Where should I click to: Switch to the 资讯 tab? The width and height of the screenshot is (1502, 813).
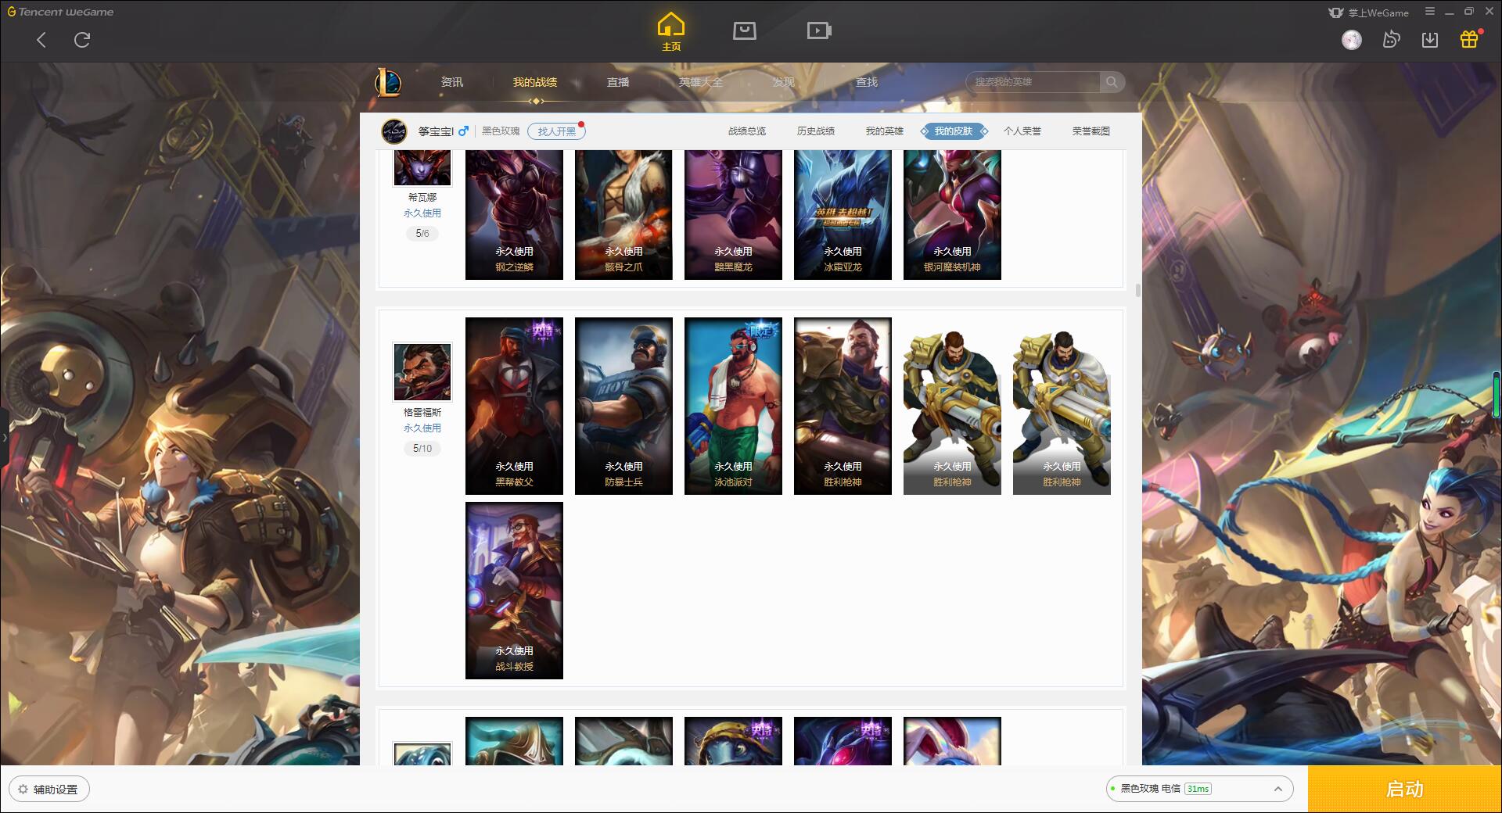pos(452,82)
